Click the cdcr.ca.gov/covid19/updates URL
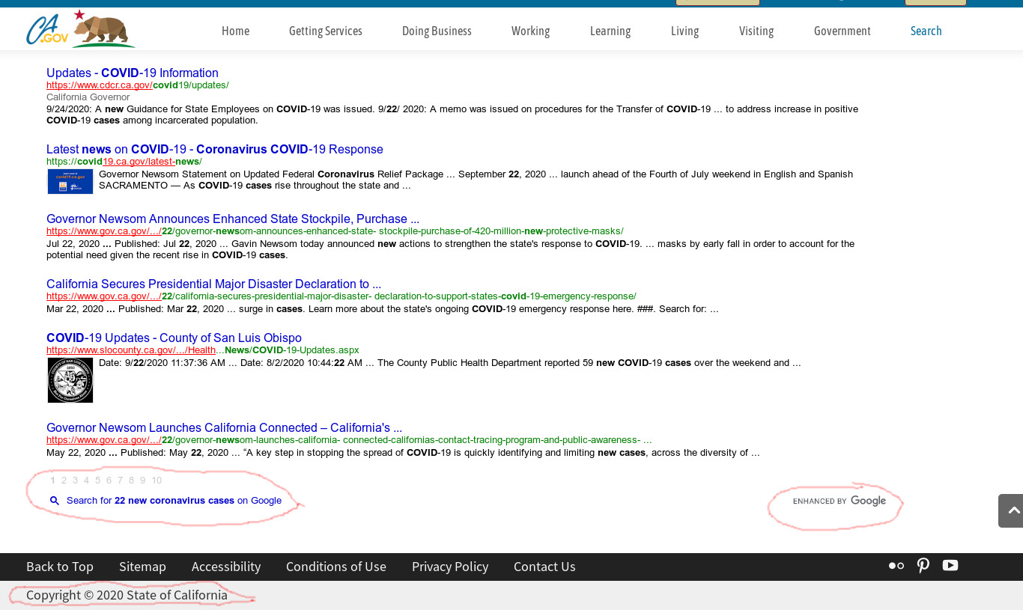This screenshot has width=1023, height=610. tap(138, 85)
